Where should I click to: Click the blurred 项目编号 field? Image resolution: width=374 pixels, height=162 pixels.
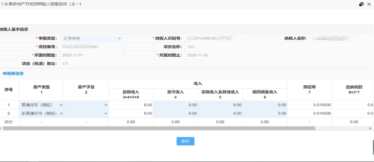(91, 47)
